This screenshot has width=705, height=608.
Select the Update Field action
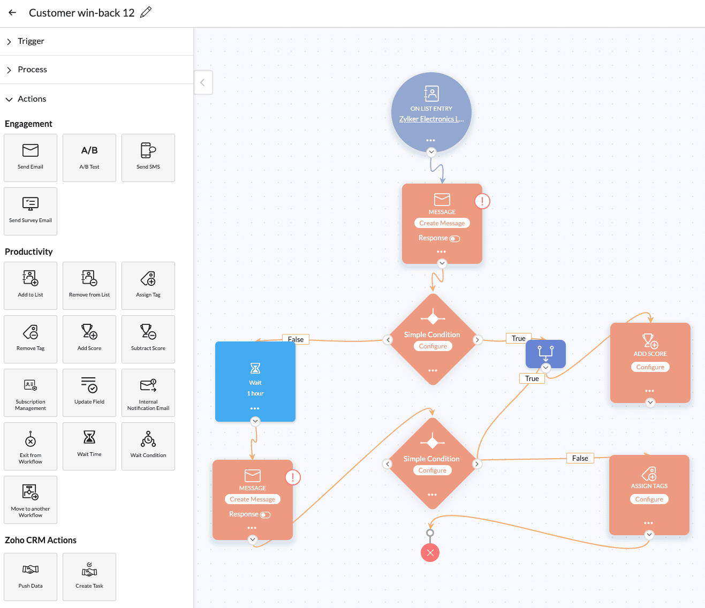point(89,393)
